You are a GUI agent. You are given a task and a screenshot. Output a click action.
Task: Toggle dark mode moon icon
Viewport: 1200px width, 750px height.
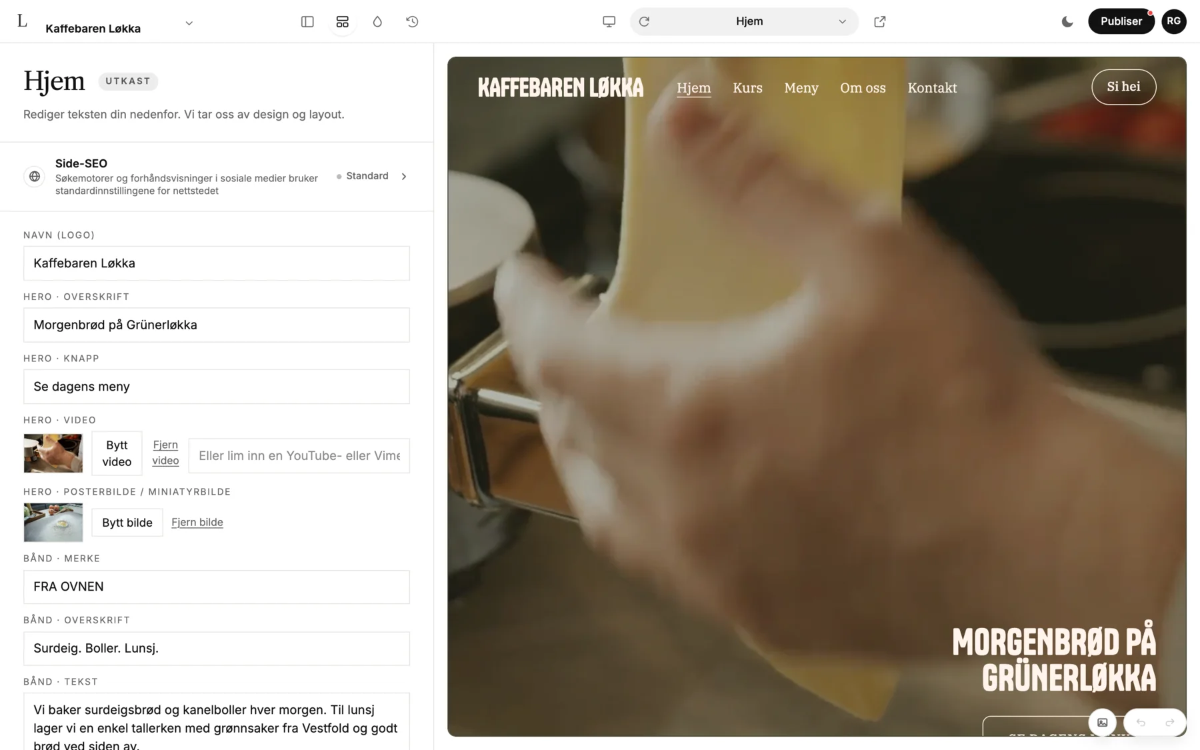tap(1067, 21)
